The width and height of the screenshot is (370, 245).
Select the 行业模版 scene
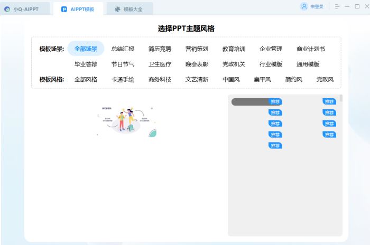(x=271, y=64)
